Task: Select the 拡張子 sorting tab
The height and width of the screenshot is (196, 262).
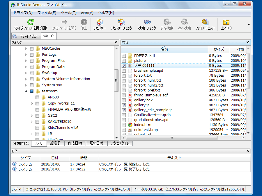Action: click(x=55, y=143)
